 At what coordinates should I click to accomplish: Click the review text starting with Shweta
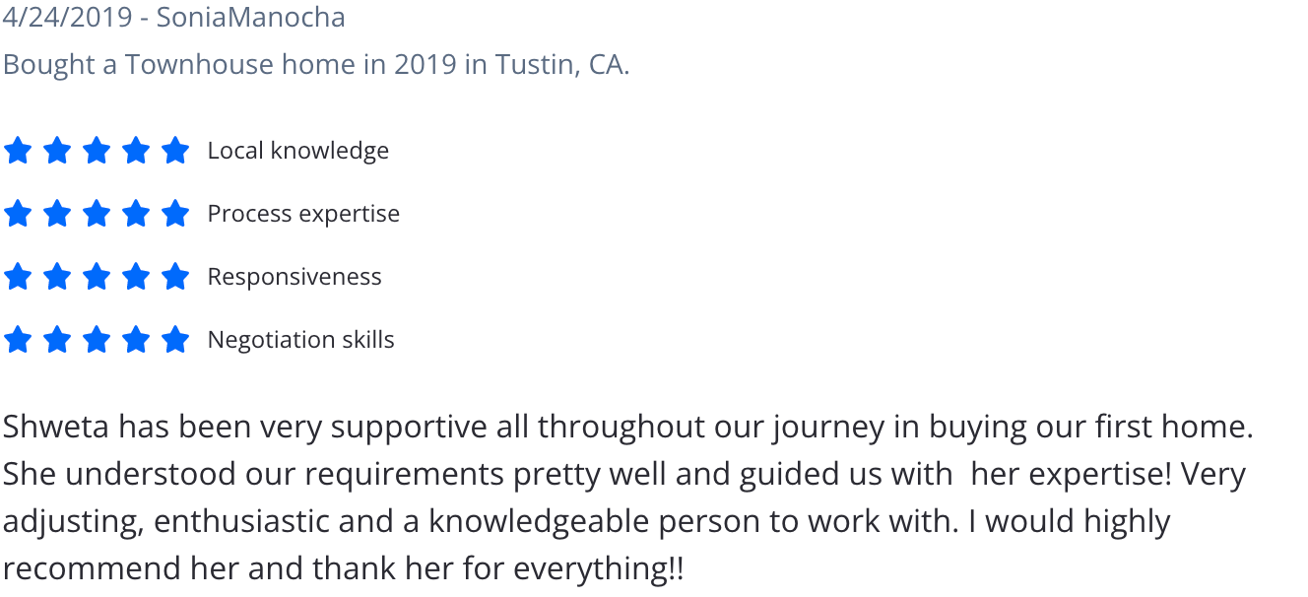click(626, 497)
